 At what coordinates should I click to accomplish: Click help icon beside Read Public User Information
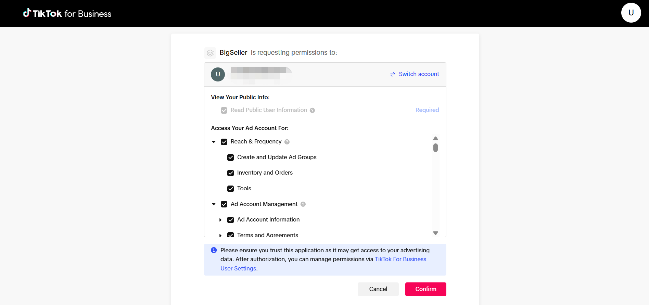click(312, 110)
